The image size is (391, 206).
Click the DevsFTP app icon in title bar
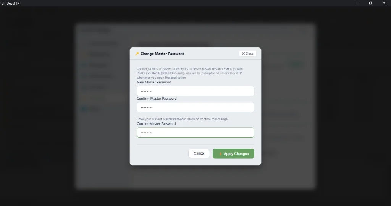[3, 3]
